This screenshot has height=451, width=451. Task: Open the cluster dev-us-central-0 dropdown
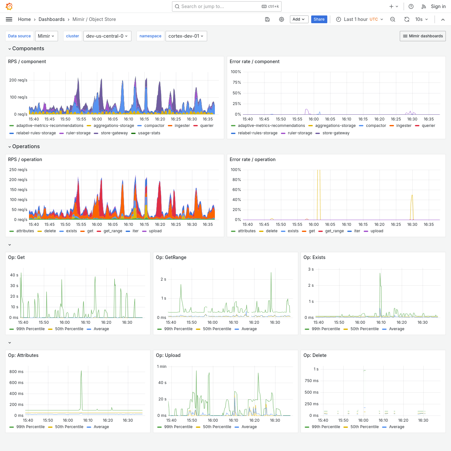click(107, 36)
